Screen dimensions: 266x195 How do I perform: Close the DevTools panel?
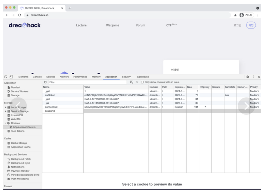(259, 77)
